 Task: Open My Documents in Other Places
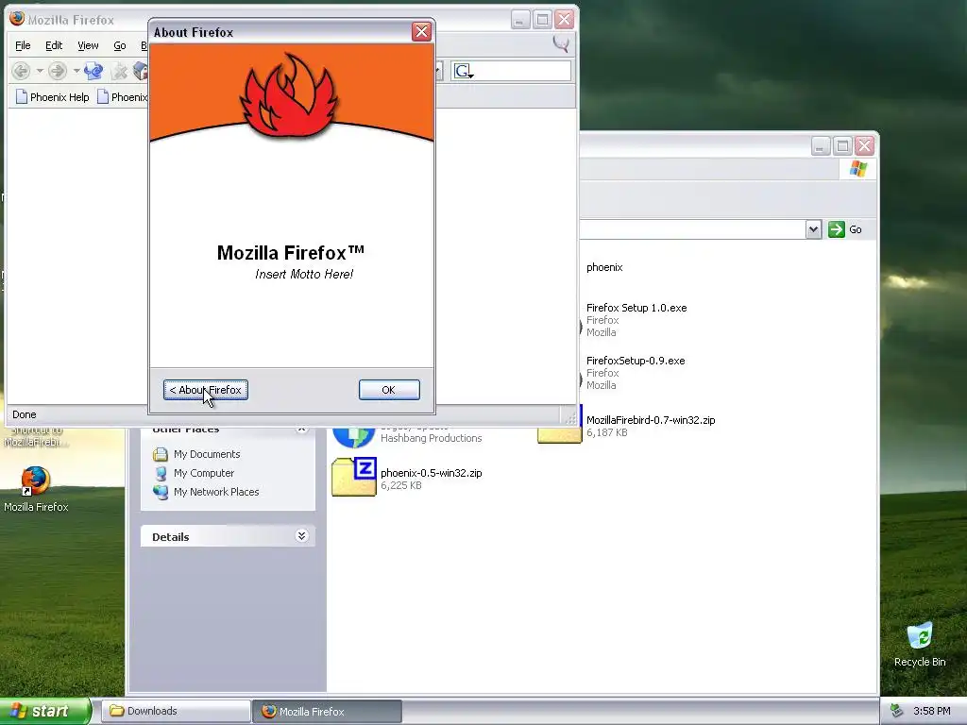pyautogui.click(x=207, y=454)
